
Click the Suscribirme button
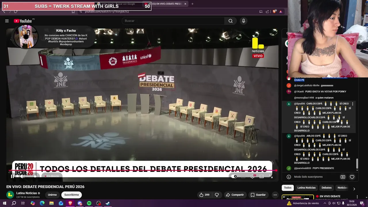72,195
